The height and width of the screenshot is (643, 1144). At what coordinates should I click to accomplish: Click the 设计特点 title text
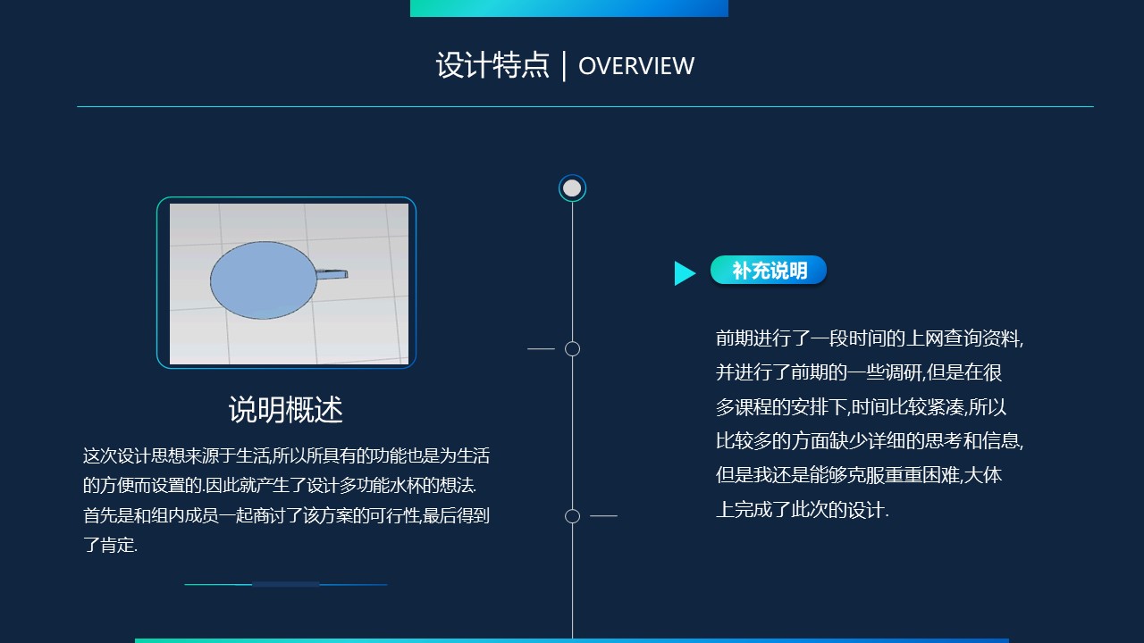492,65
